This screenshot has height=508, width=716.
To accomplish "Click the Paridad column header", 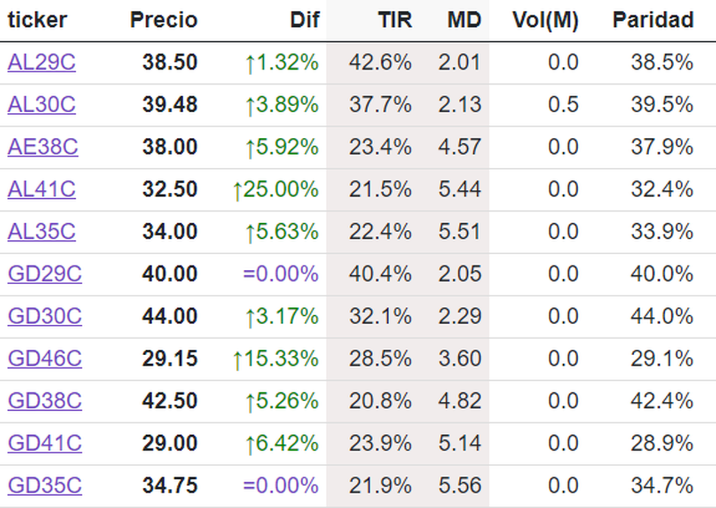I will pyautogui.click(x=653, y=20).
